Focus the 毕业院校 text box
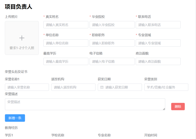 point(112,25)
